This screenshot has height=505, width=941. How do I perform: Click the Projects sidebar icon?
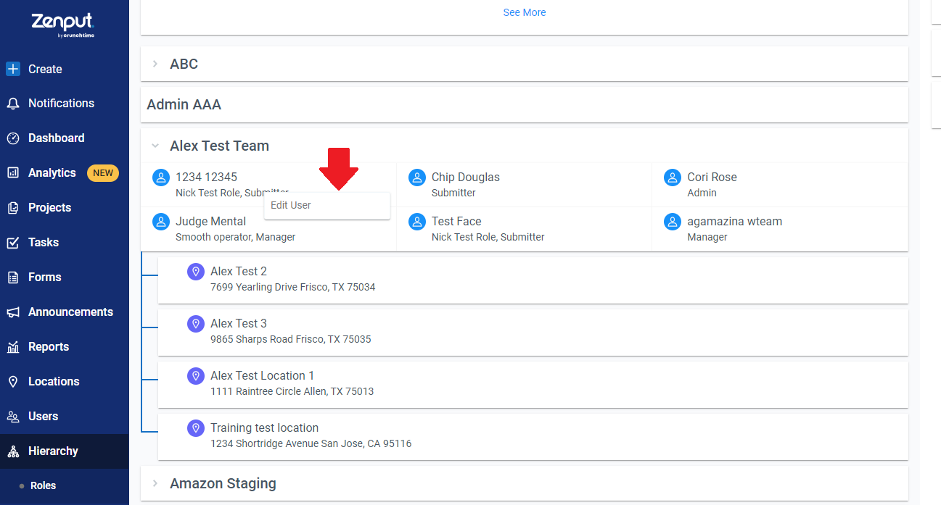click(x=13, y=208)
